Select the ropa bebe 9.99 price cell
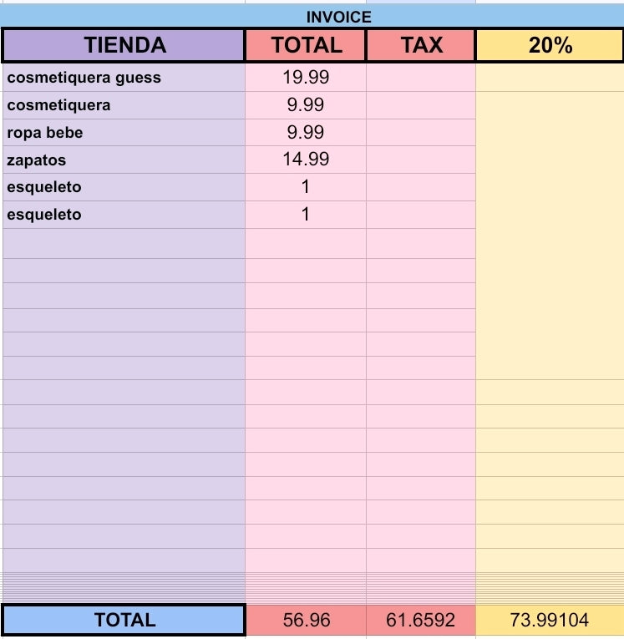Viewport: 624px width, 639px height. pos(306,133)
